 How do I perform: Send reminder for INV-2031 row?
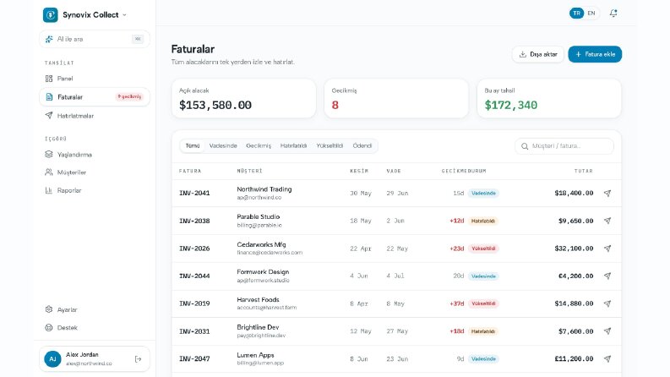click(607, 331)
